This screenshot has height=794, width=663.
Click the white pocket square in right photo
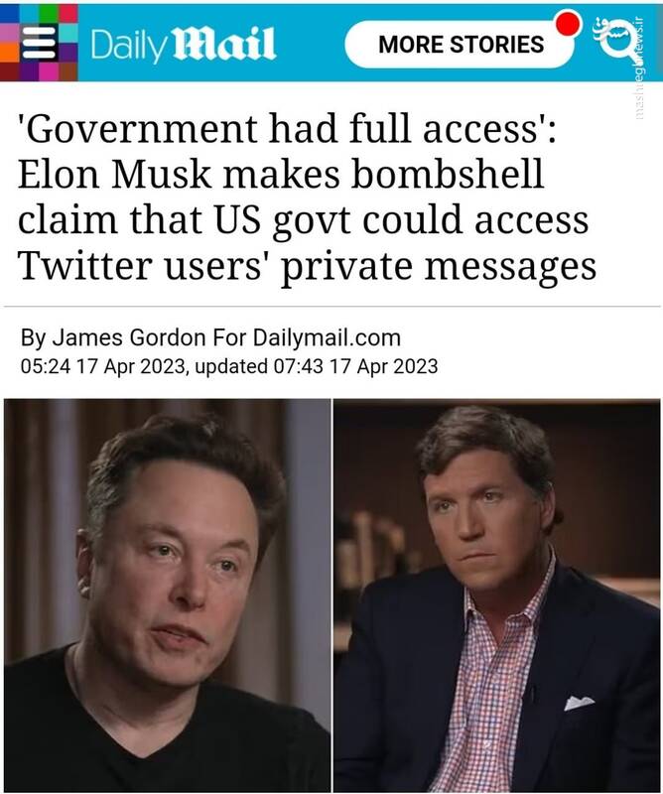coord(579,703)
